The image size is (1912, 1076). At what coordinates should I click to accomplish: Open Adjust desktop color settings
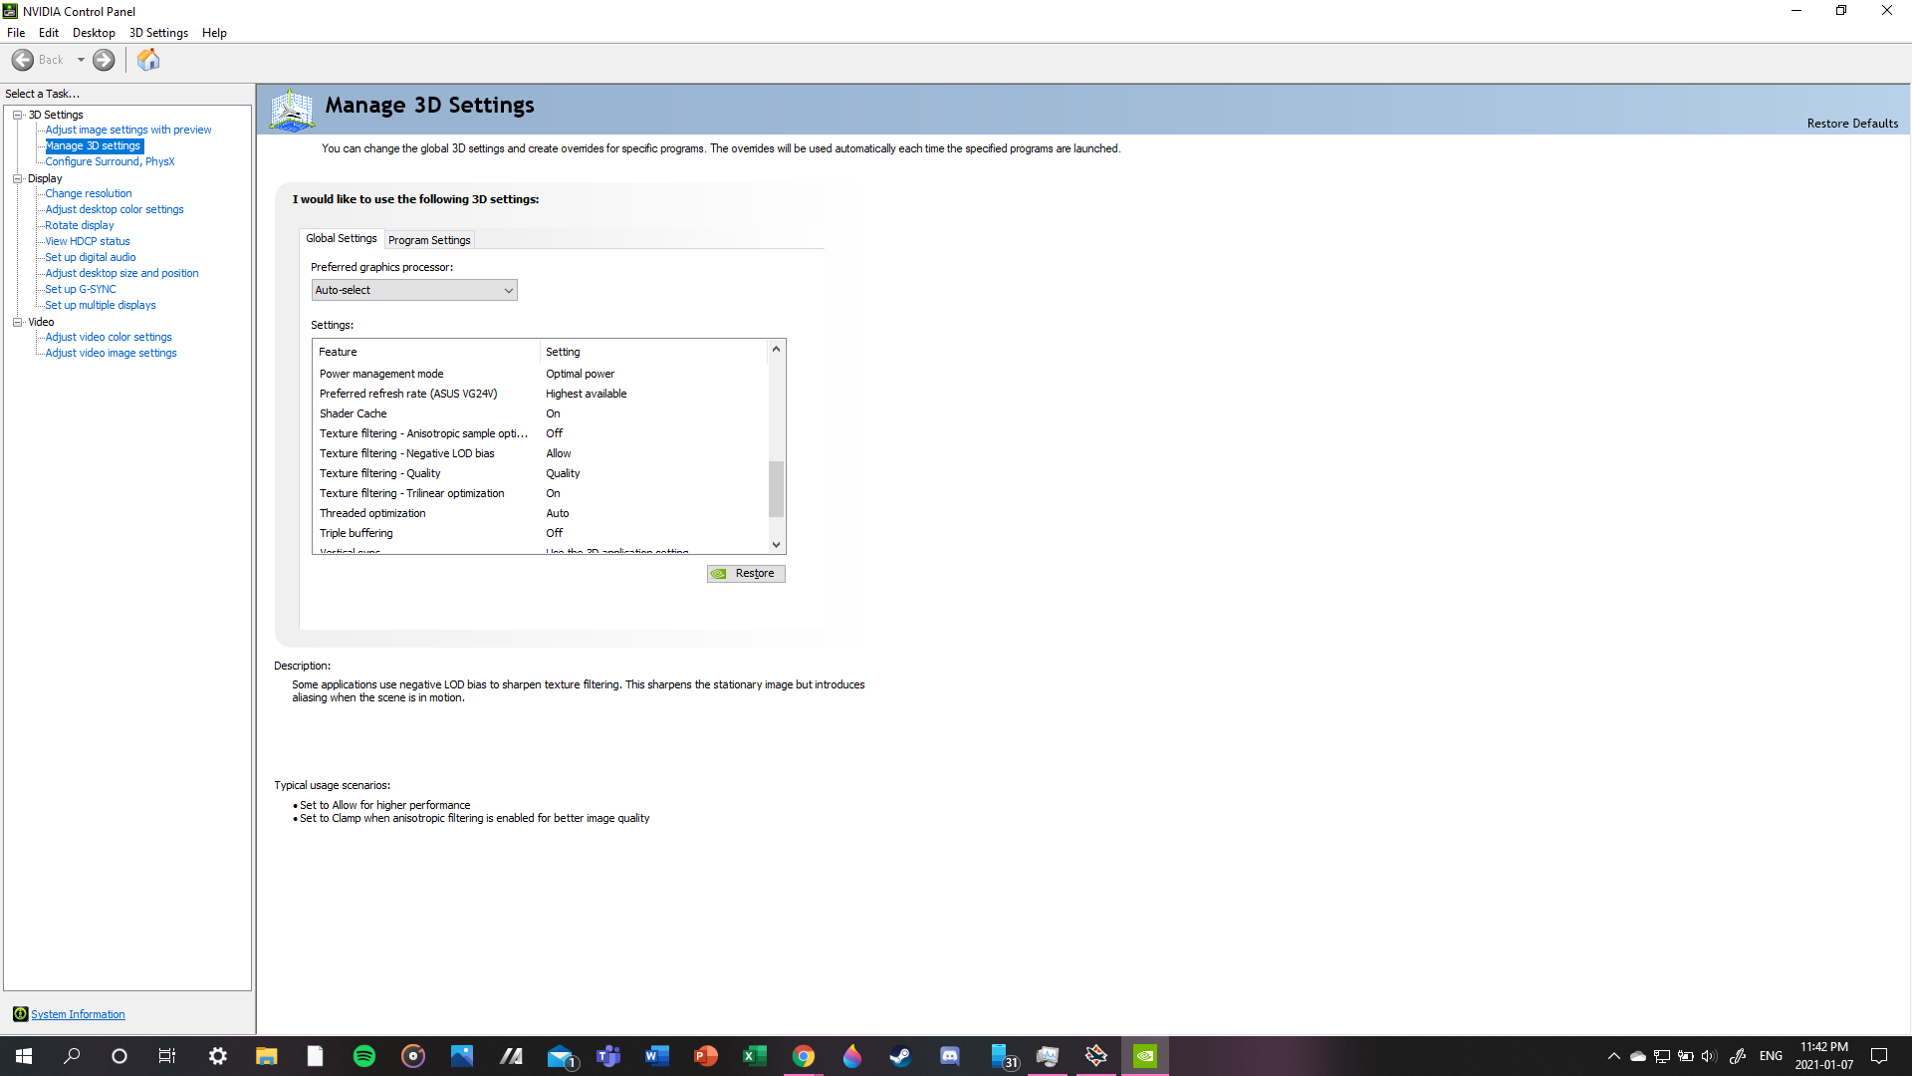point(115,209)
